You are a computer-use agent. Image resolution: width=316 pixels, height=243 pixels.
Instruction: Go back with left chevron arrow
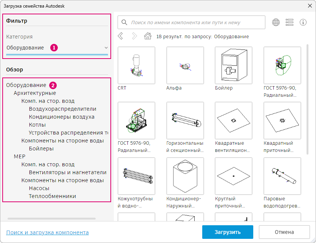120,36
